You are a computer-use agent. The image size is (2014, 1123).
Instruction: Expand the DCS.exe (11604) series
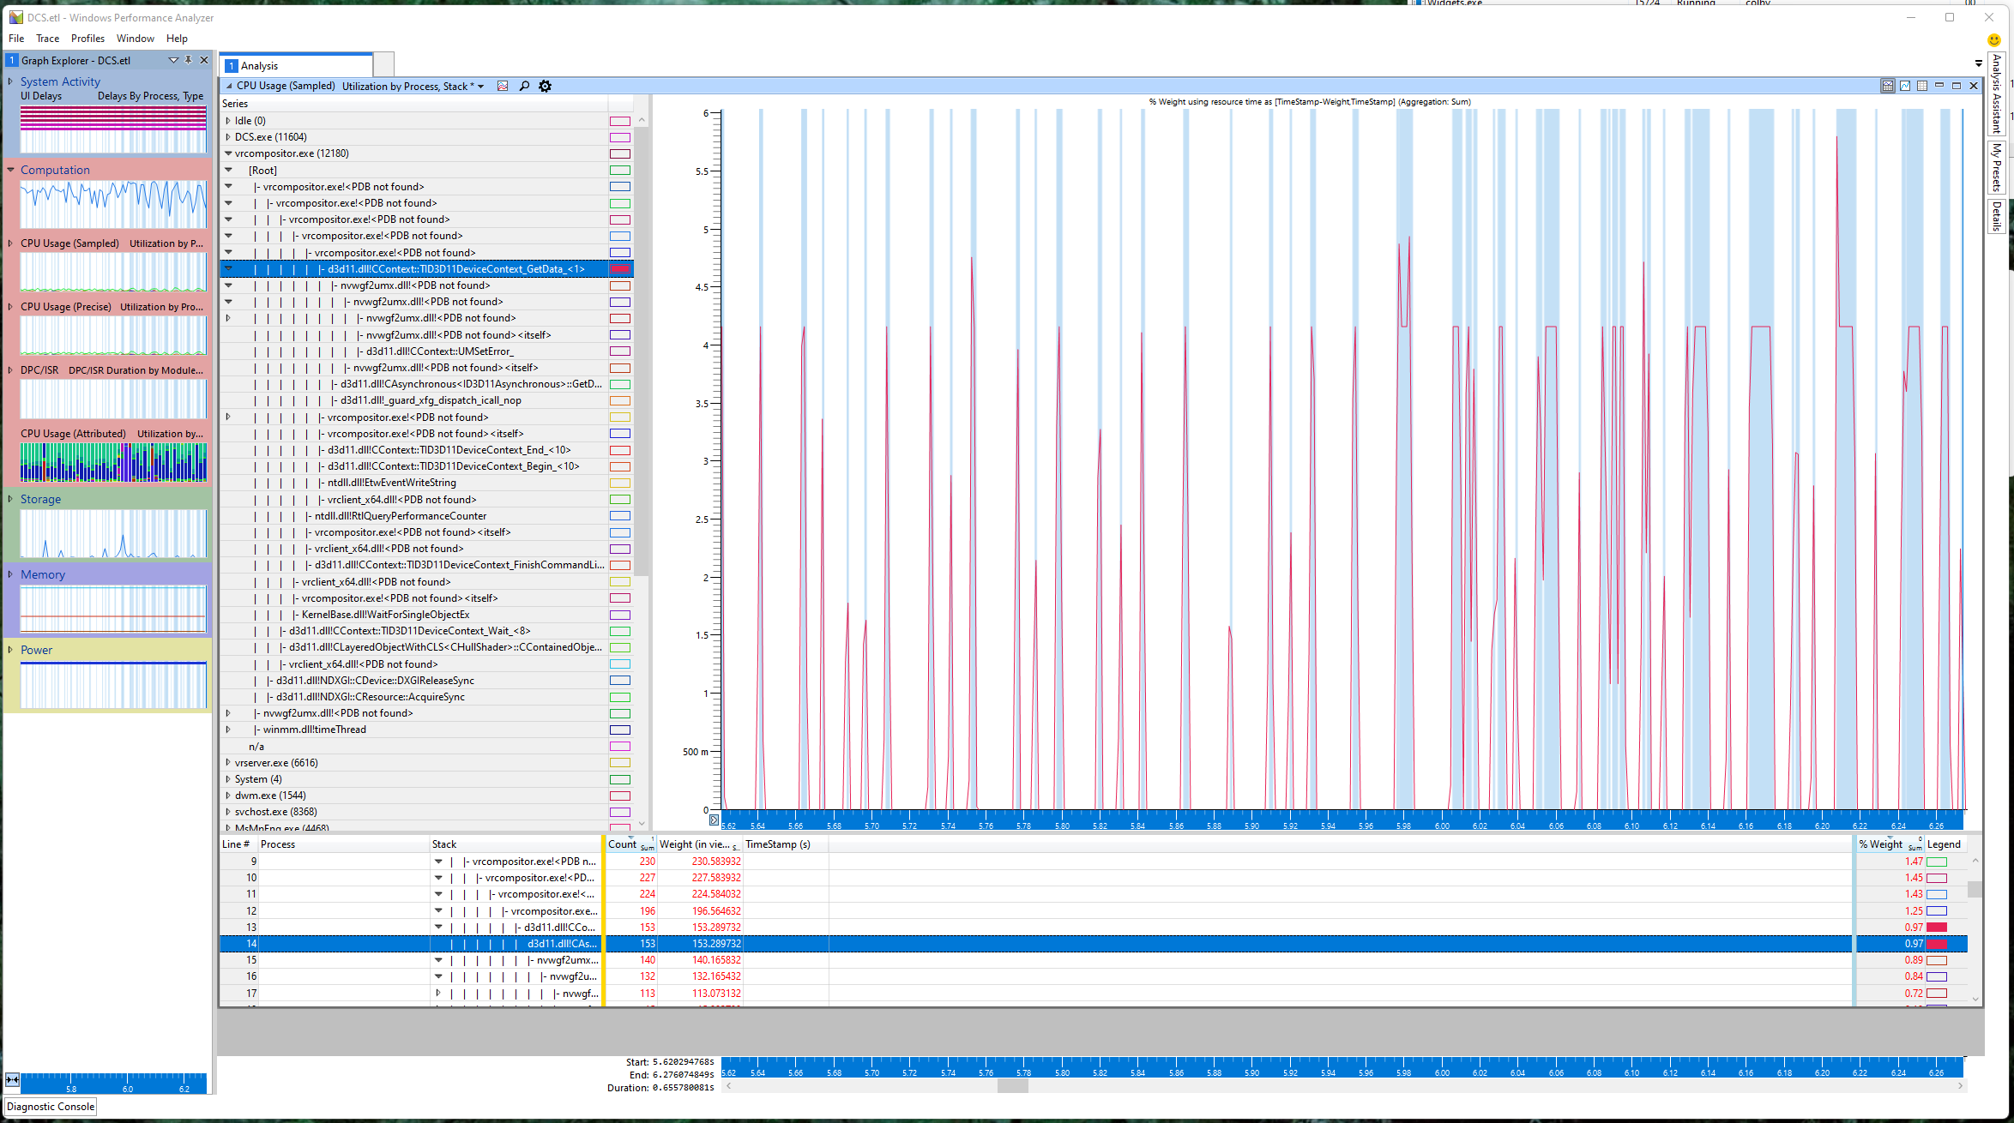(228, 137)
